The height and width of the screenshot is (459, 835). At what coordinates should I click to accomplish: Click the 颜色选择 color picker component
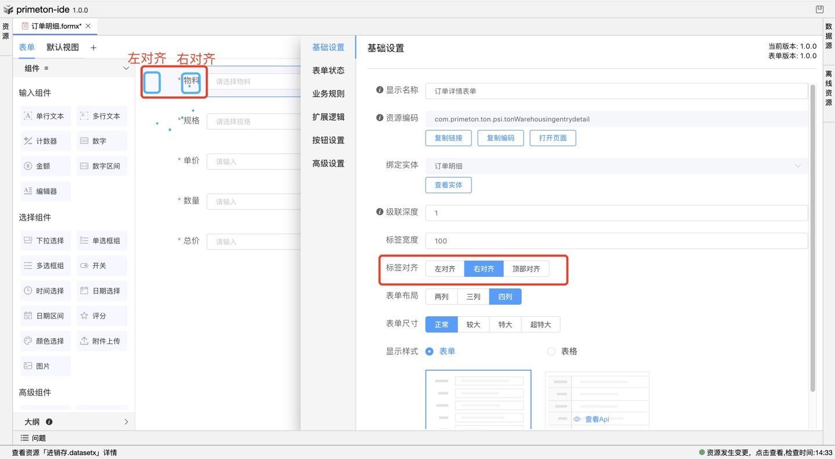pos(45,341)
